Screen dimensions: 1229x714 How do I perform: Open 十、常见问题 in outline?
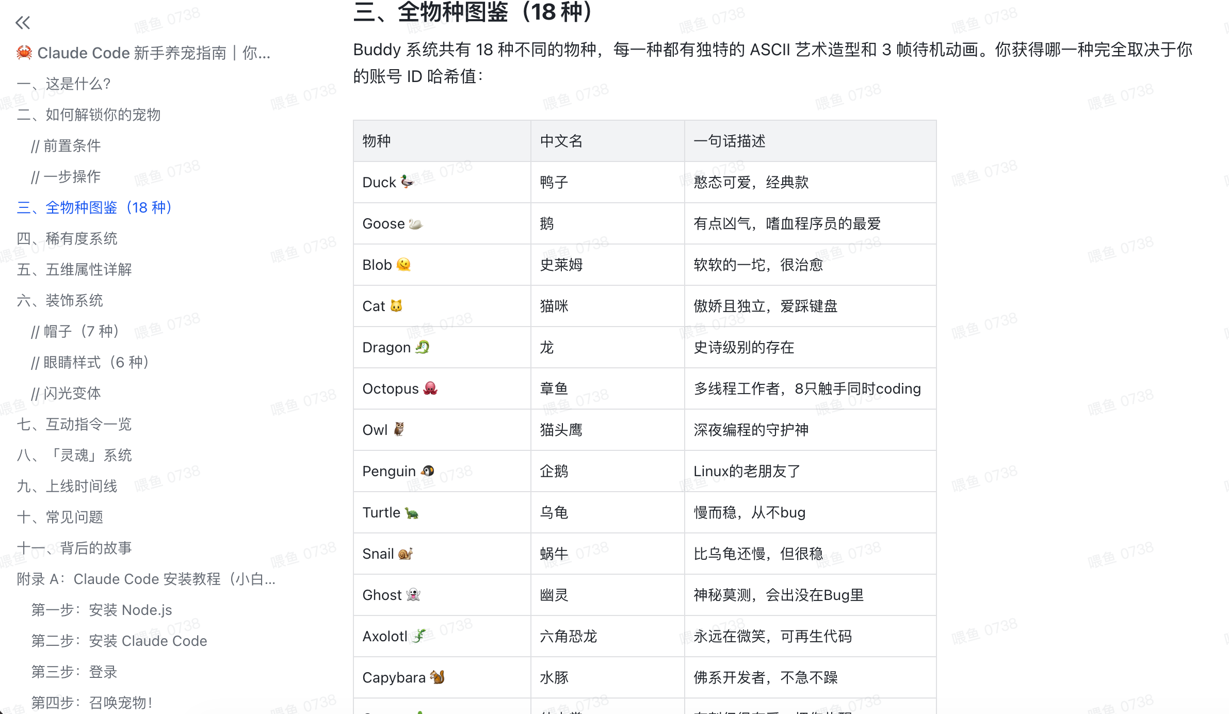(x=59, y=517)
